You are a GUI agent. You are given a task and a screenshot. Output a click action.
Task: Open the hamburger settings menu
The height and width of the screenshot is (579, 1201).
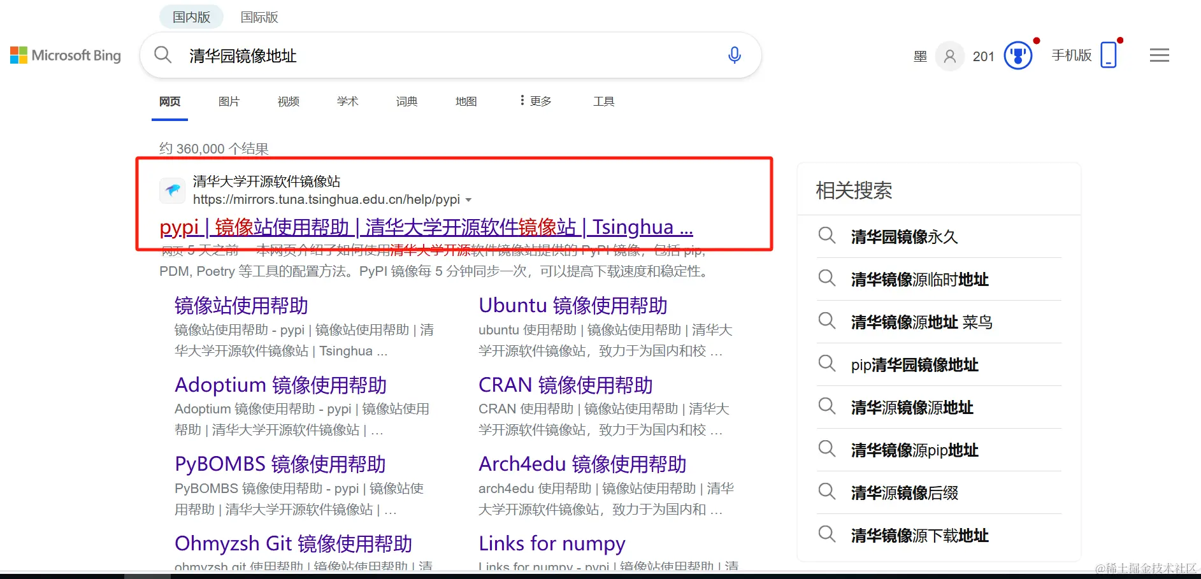[1160, 55]
